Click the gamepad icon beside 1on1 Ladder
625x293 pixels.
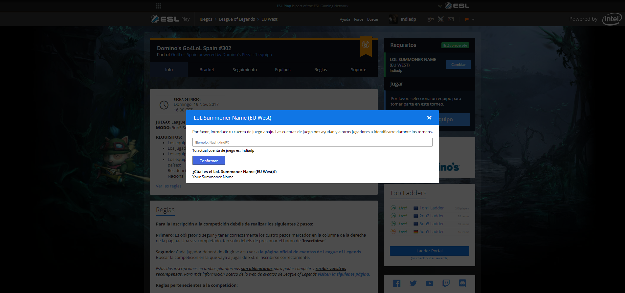click(x=393, y=208)
